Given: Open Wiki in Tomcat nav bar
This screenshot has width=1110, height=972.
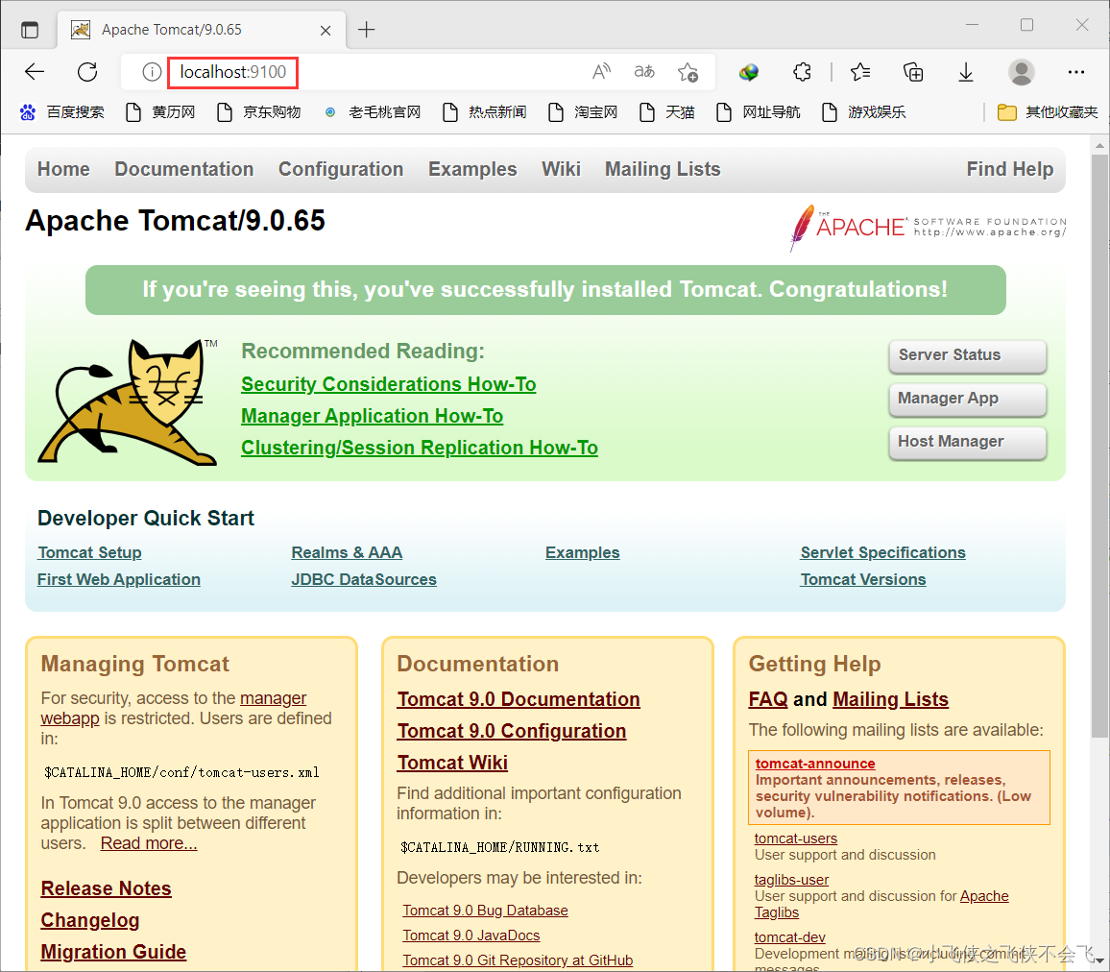Looking at the screenshot, I should [x=561, y=169].
